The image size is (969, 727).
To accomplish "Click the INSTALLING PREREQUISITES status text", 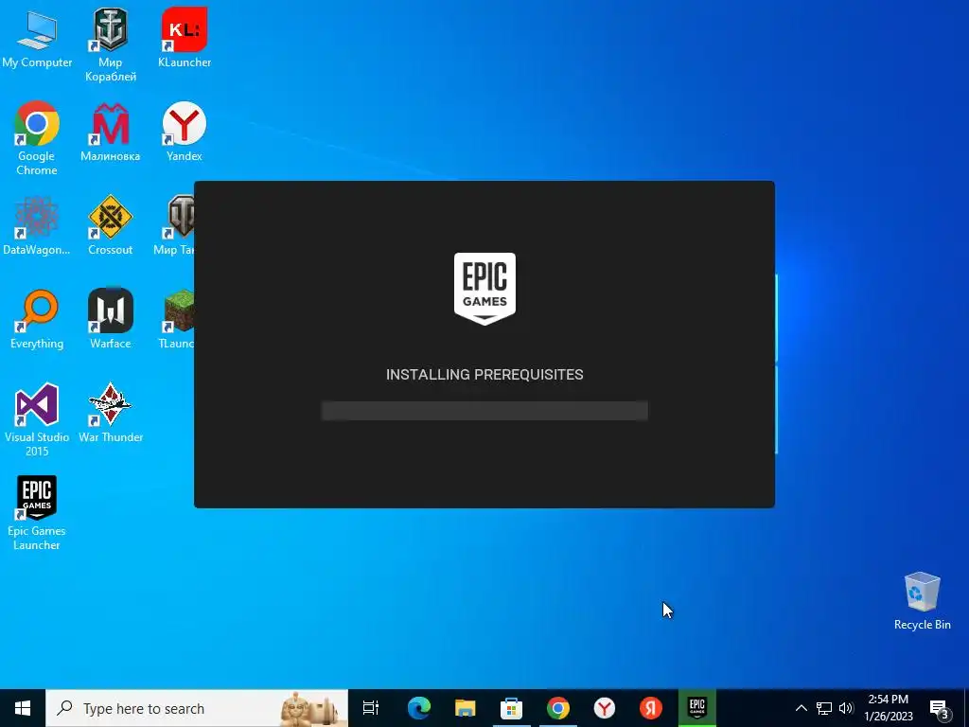I will point(484,375).
